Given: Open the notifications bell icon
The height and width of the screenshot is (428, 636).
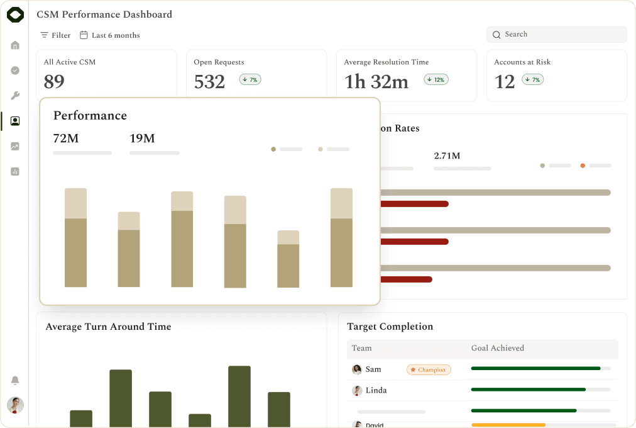Looking at the screenshot, I should pos(15,380).
